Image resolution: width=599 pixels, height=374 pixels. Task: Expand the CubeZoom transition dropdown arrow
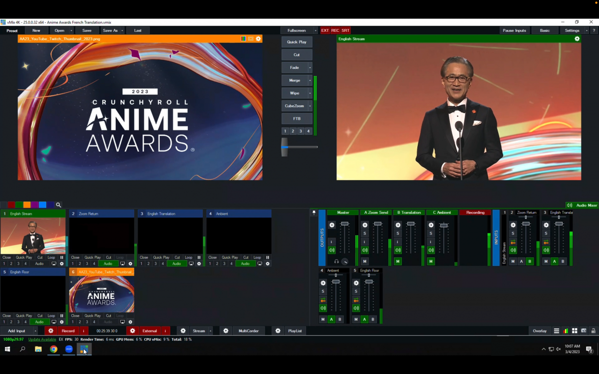310,106
